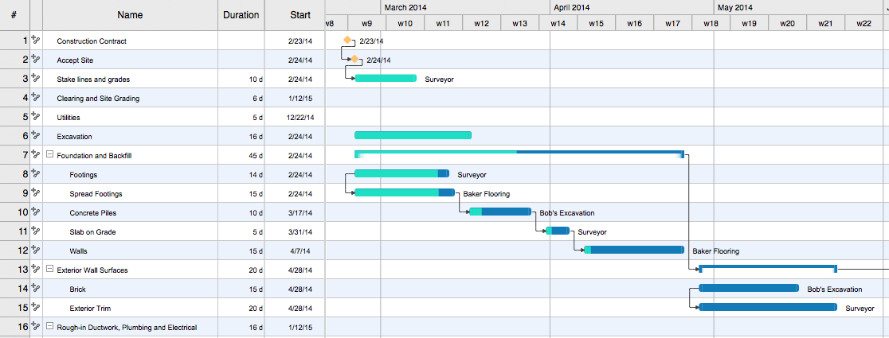Click the task icon in row 10
Screen dimensions: 889x338
[35, 212]
